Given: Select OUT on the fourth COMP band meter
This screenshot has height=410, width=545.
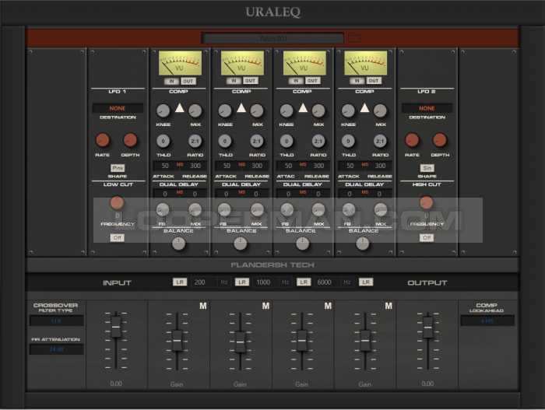Looking at the screenshot, I should click(x=374, y=81).
